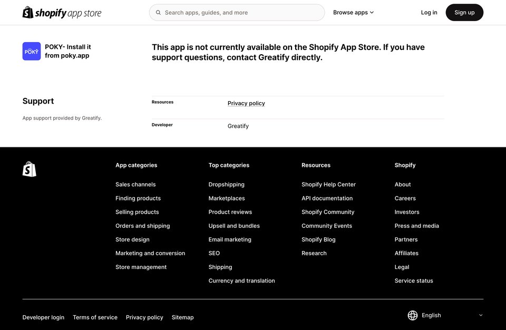Screen dimensions: 506x330
Task: Open Dropshipping top category
Action: [226, 184]
